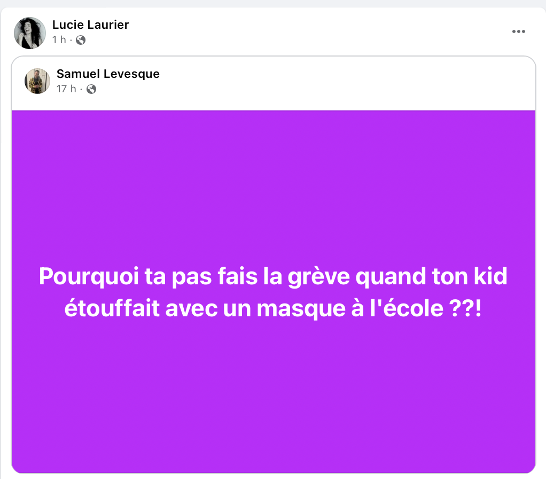Screen dimensions: 546x479
Task: Click the word 'quand' in the post
Action: [391, 277]
